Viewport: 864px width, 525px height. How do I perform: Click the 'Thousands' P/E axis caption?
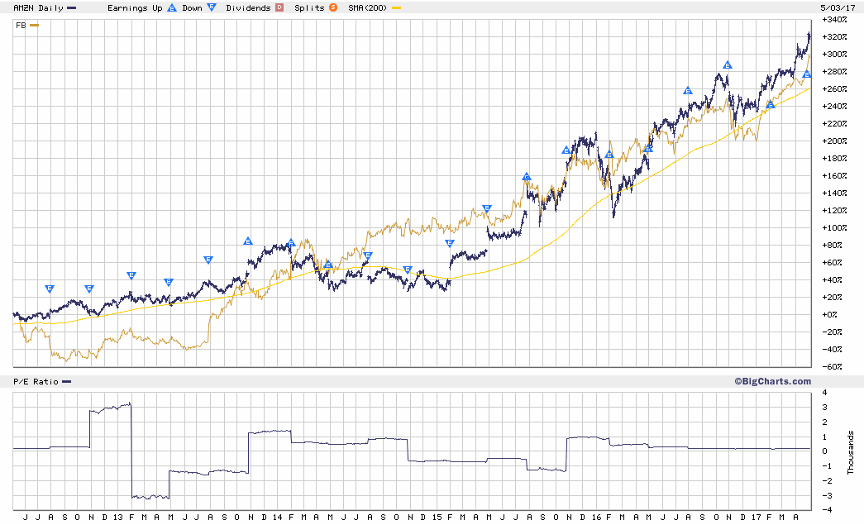851,452
